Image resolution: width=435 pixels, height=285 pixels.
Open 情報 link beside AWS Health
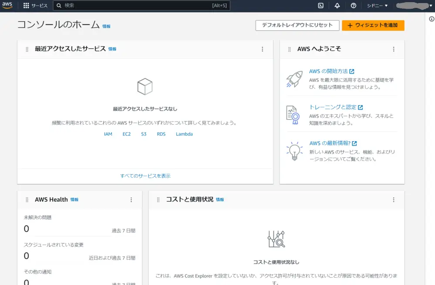74,200
